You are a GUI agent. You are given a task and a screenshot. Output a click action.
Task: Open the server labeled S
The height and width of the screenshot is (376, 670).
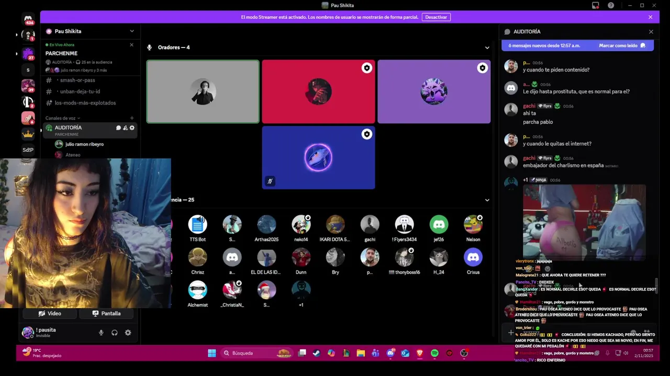[28, 70]
